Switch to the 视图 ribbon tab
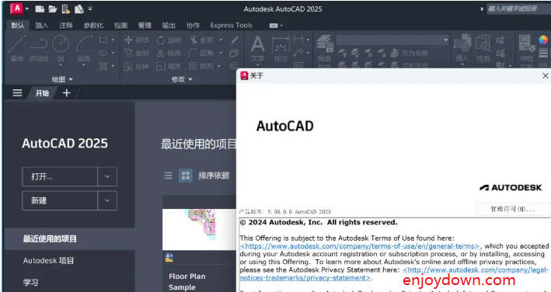 click(x=120, y=26)
